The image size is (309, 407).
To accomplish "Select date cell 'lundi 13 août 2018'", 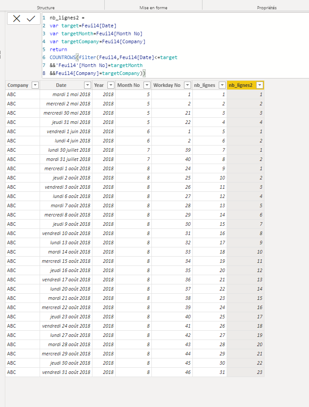I will tap(66, 243).
